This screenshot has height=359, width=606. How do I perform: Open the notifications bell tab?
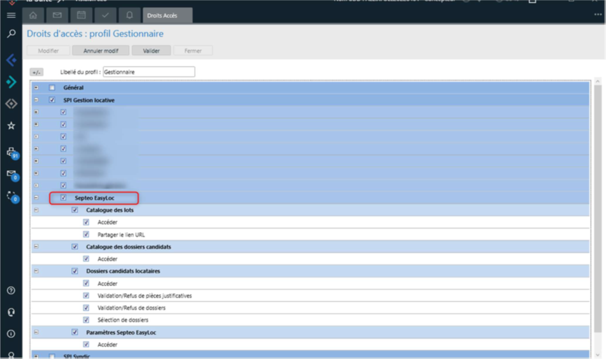tap(129, 15)
